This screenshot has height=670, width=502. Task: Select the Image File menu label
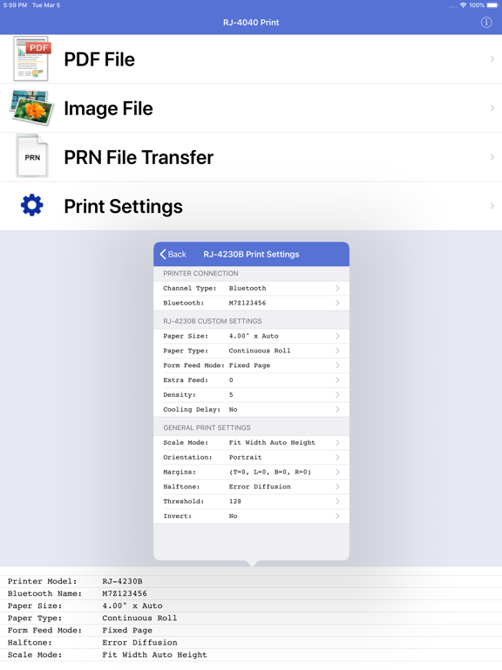108,108
